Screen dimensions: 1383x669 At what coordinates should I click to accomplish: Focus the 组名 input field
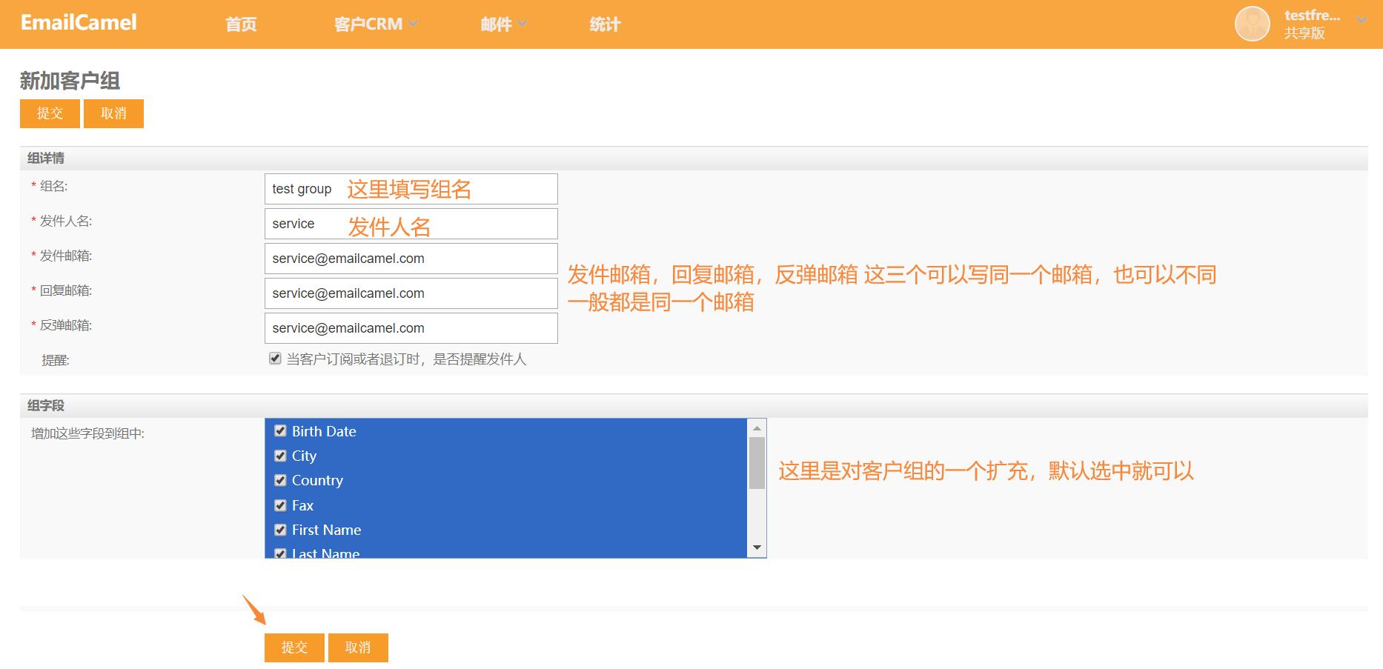pos(411,189)
